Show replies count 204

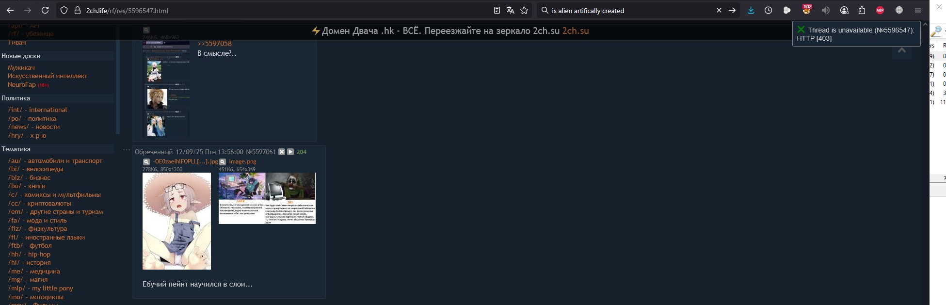pos(302,152)
